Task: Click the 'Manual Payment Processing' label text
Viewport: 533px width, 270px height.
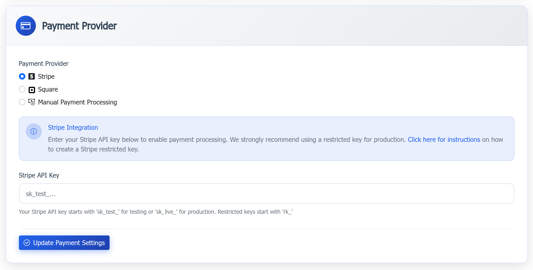Action: pyautogui.click(x=77, y=102)
